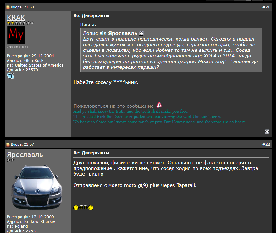Click post status icon next to 'Вчора, 21:53'

8,7
